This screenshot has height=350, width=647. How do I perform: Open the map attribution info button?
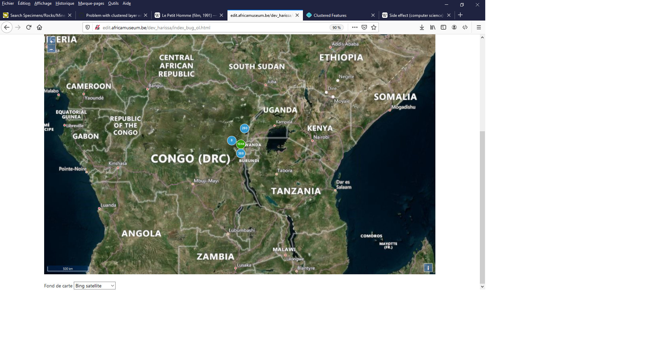(x=428, y=268)
